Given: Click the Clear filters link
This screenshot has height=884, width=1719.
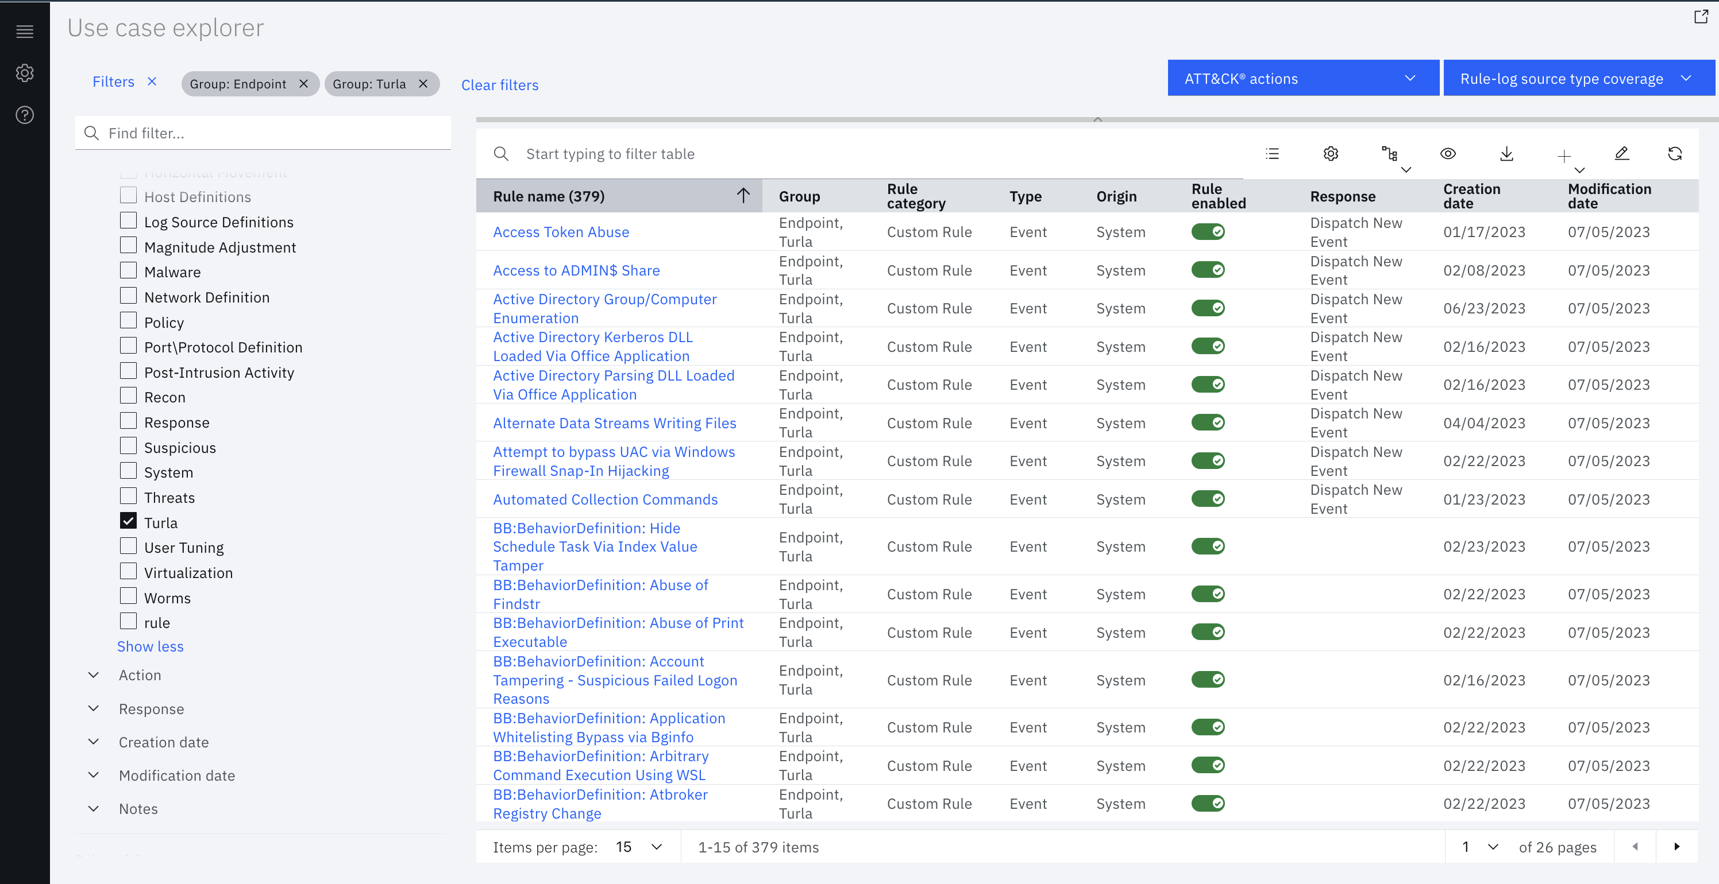Looking at the screenshot, I should [x=499, y=84].
